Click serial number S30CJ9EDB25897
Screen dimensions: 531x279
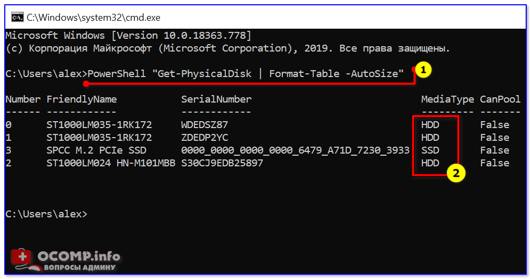click(222, 163)
